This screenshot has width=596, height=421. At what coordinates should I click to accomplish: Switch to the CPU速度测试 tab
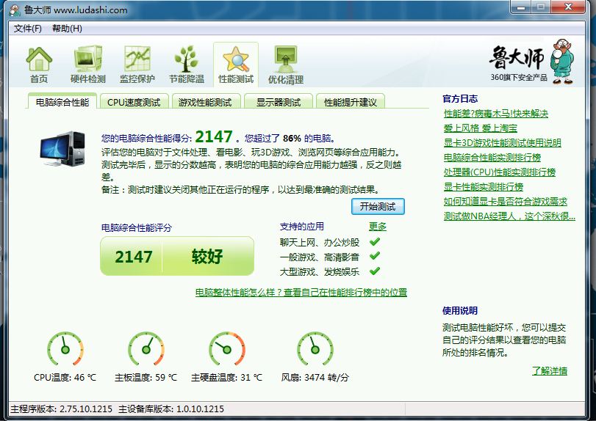point(134,102)
